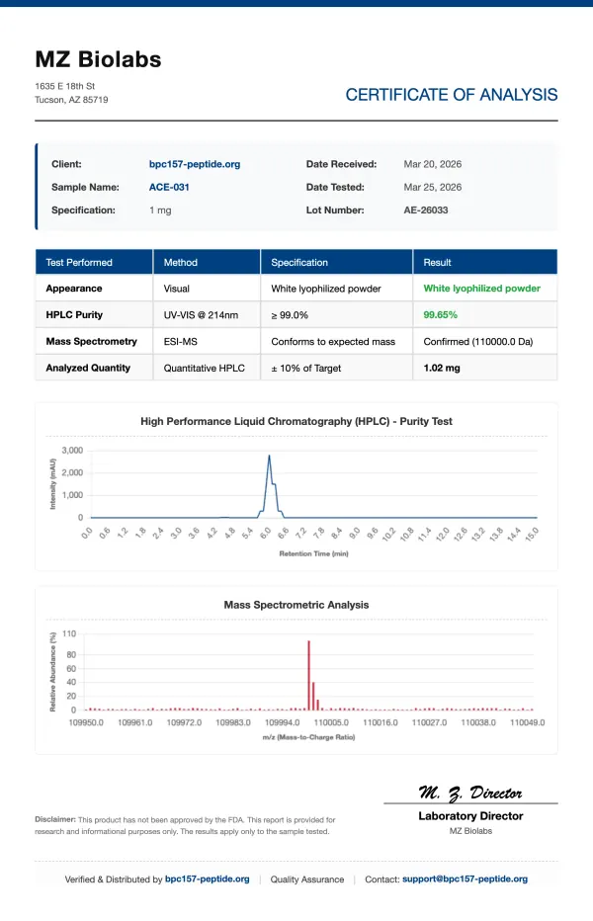The image size is (593, 921).
Task: Click the Laboratory Director title
Action: coord(470,816)
